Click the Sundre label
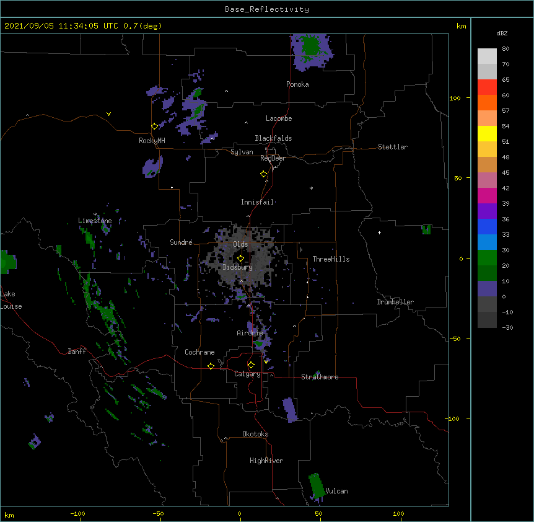 (181, 242)
